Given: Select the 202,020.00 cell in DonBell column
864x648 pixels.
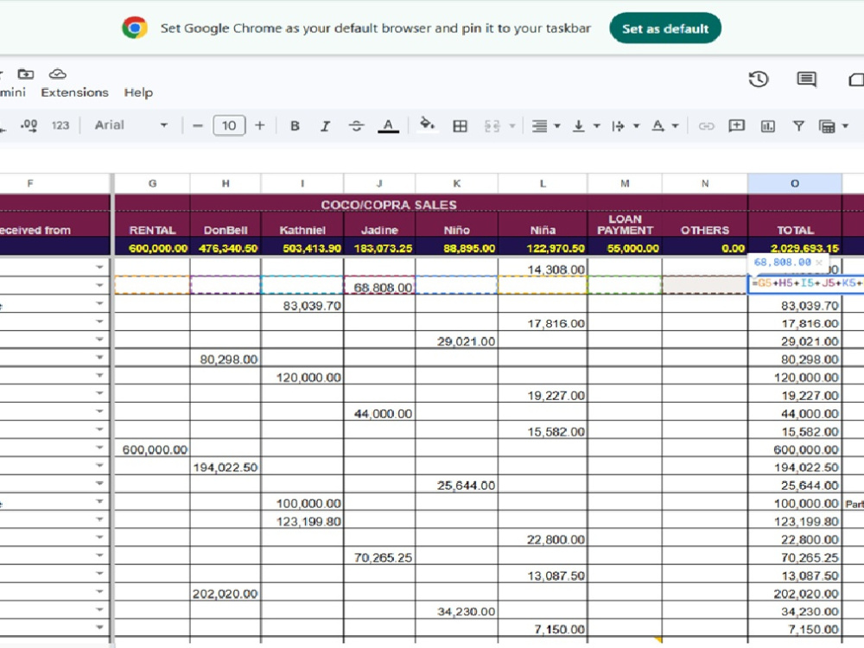Looking at the screenshot, I should click(x=226, y=594).
